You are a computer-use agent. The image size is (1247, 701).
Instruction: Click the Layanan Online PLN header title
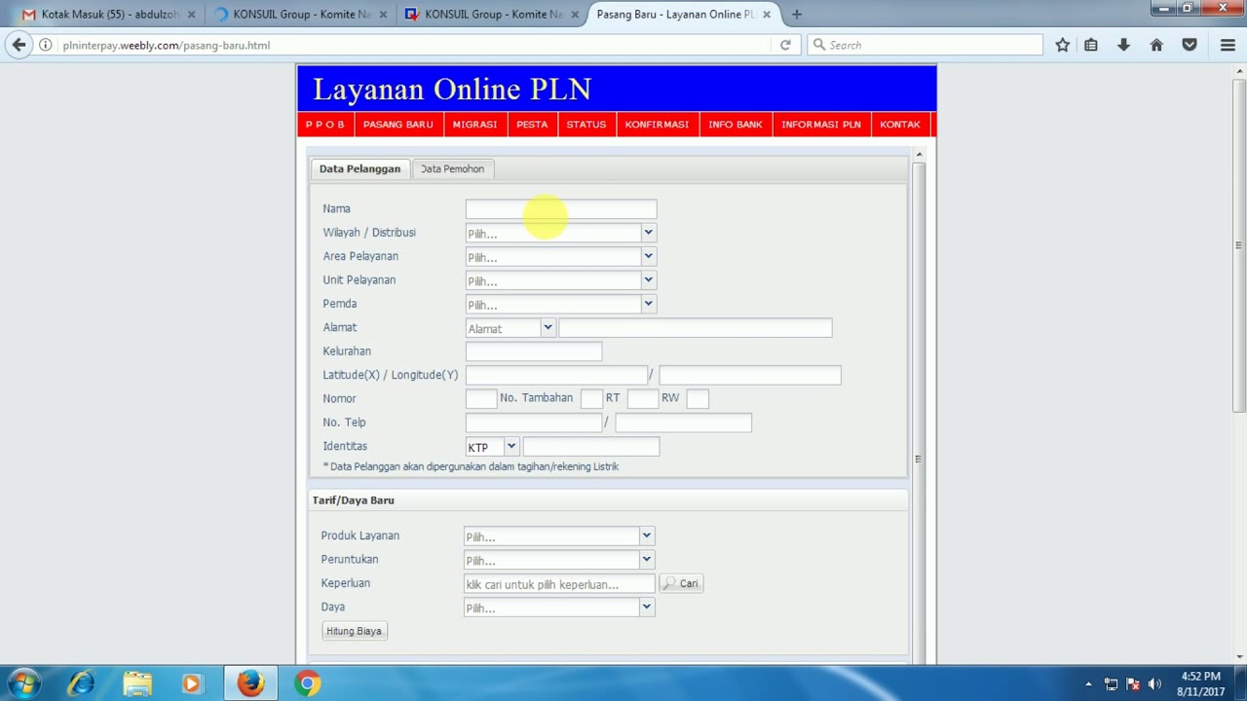tap(452, 89)
